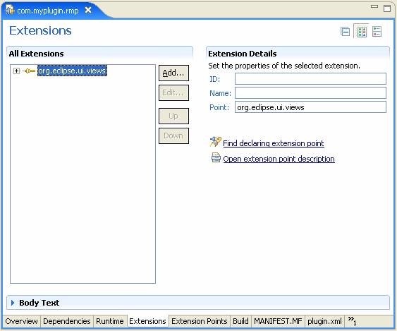Switch to the Runtime tab
397x331 pixels.
point(109,321)
